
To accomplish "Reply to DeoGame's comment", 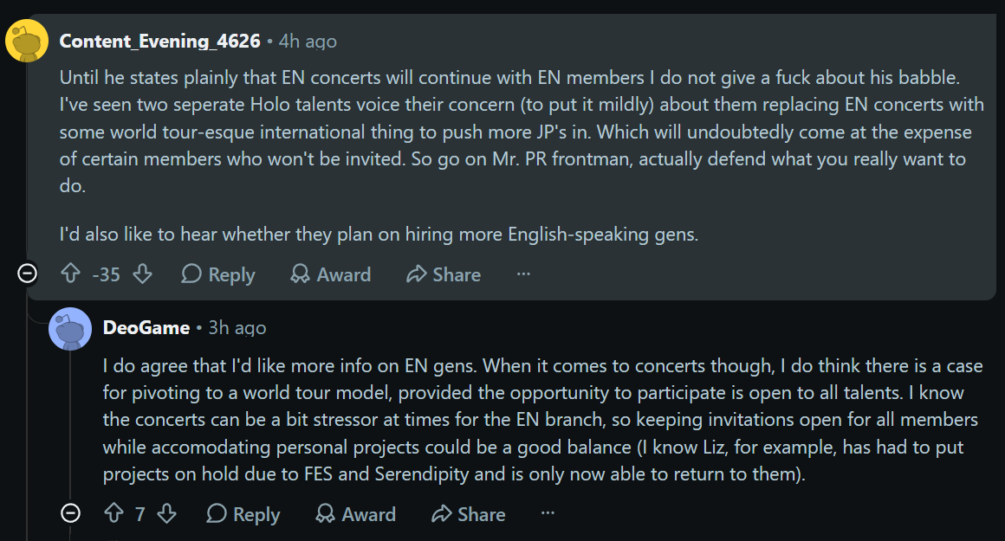I will pos(243,513).
